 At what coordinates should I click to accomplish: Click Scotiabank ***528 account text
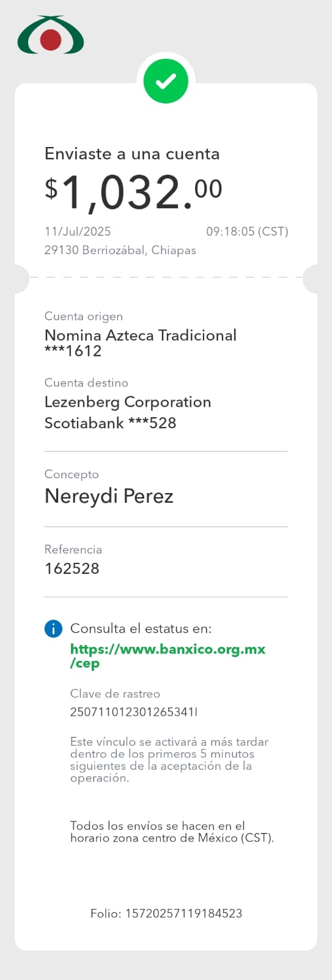point(110,423)
